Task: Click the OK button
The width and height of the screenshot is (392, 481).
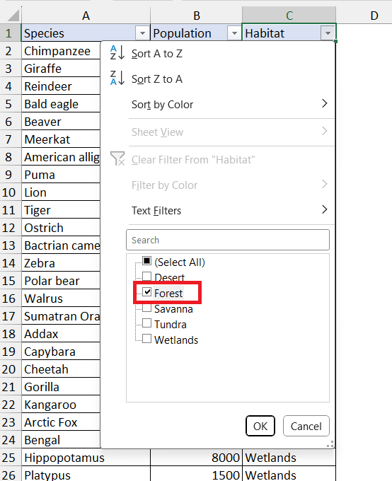Action: tap(260, 426)
